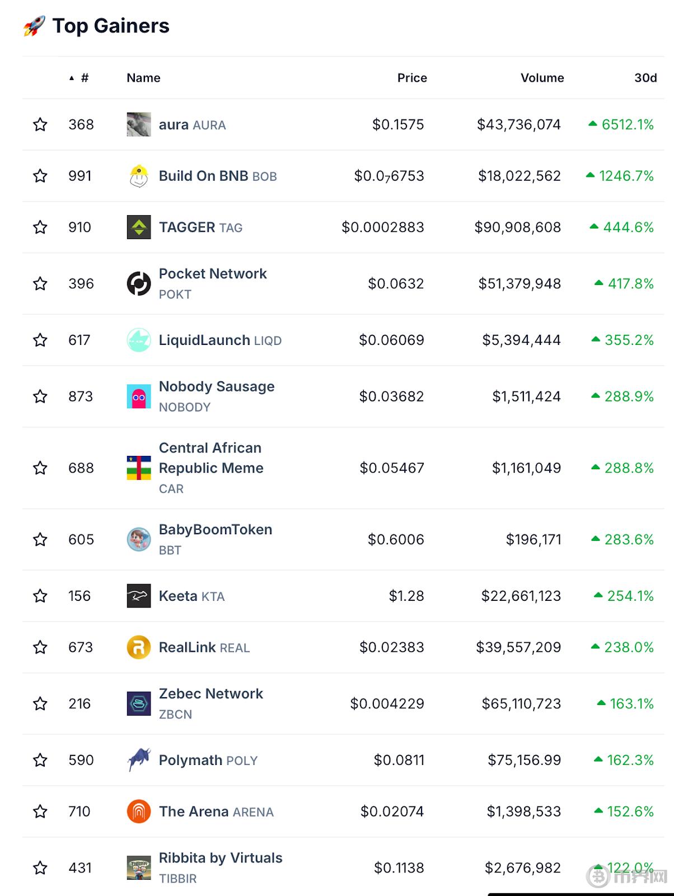Open the LiquidLaunch LIQD coin page
Image resolution: width=674 pixels, height=896 pixels.
220,340
